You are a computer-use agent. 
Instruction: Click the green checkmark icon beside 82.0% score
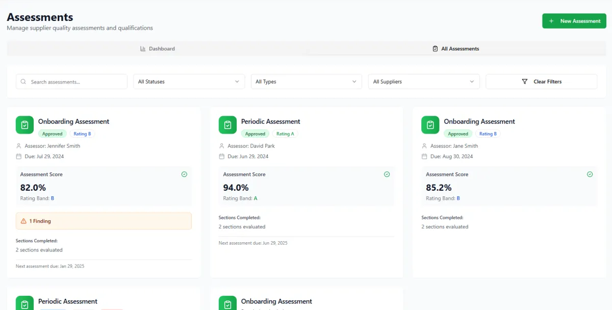coord(184,174)
